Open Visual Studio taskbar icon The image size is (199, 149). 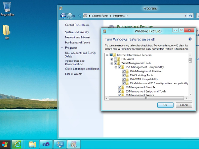46,144
